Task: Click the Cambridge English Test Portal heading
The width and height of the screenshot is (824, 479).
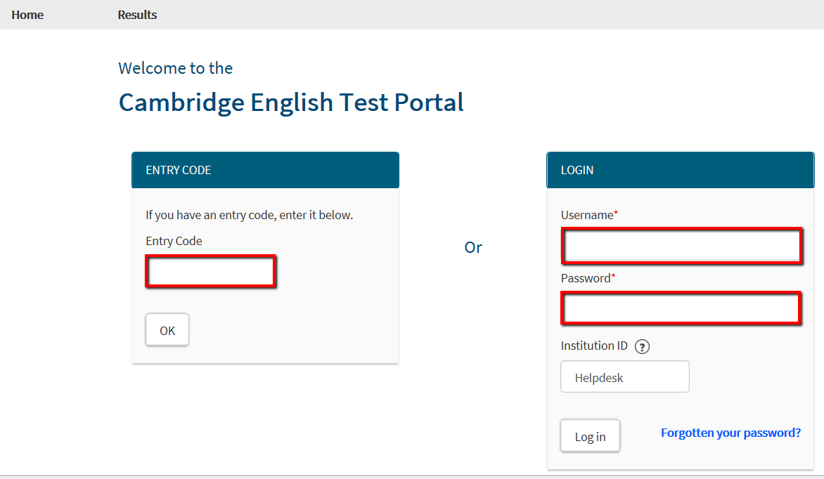Action: pos(291,103)
